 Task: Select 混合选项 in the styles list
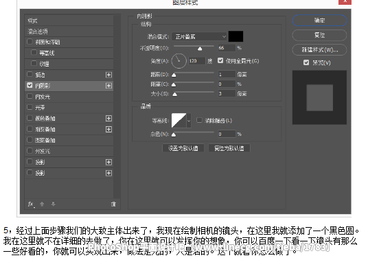(x=69, y=32)
